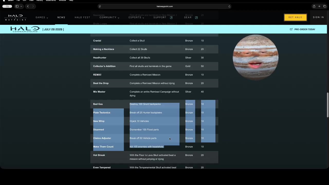The height and width of the screenshot is (185, 329).
Task: Click the Plate Tectonics achievement name
Action: [102, 113]
